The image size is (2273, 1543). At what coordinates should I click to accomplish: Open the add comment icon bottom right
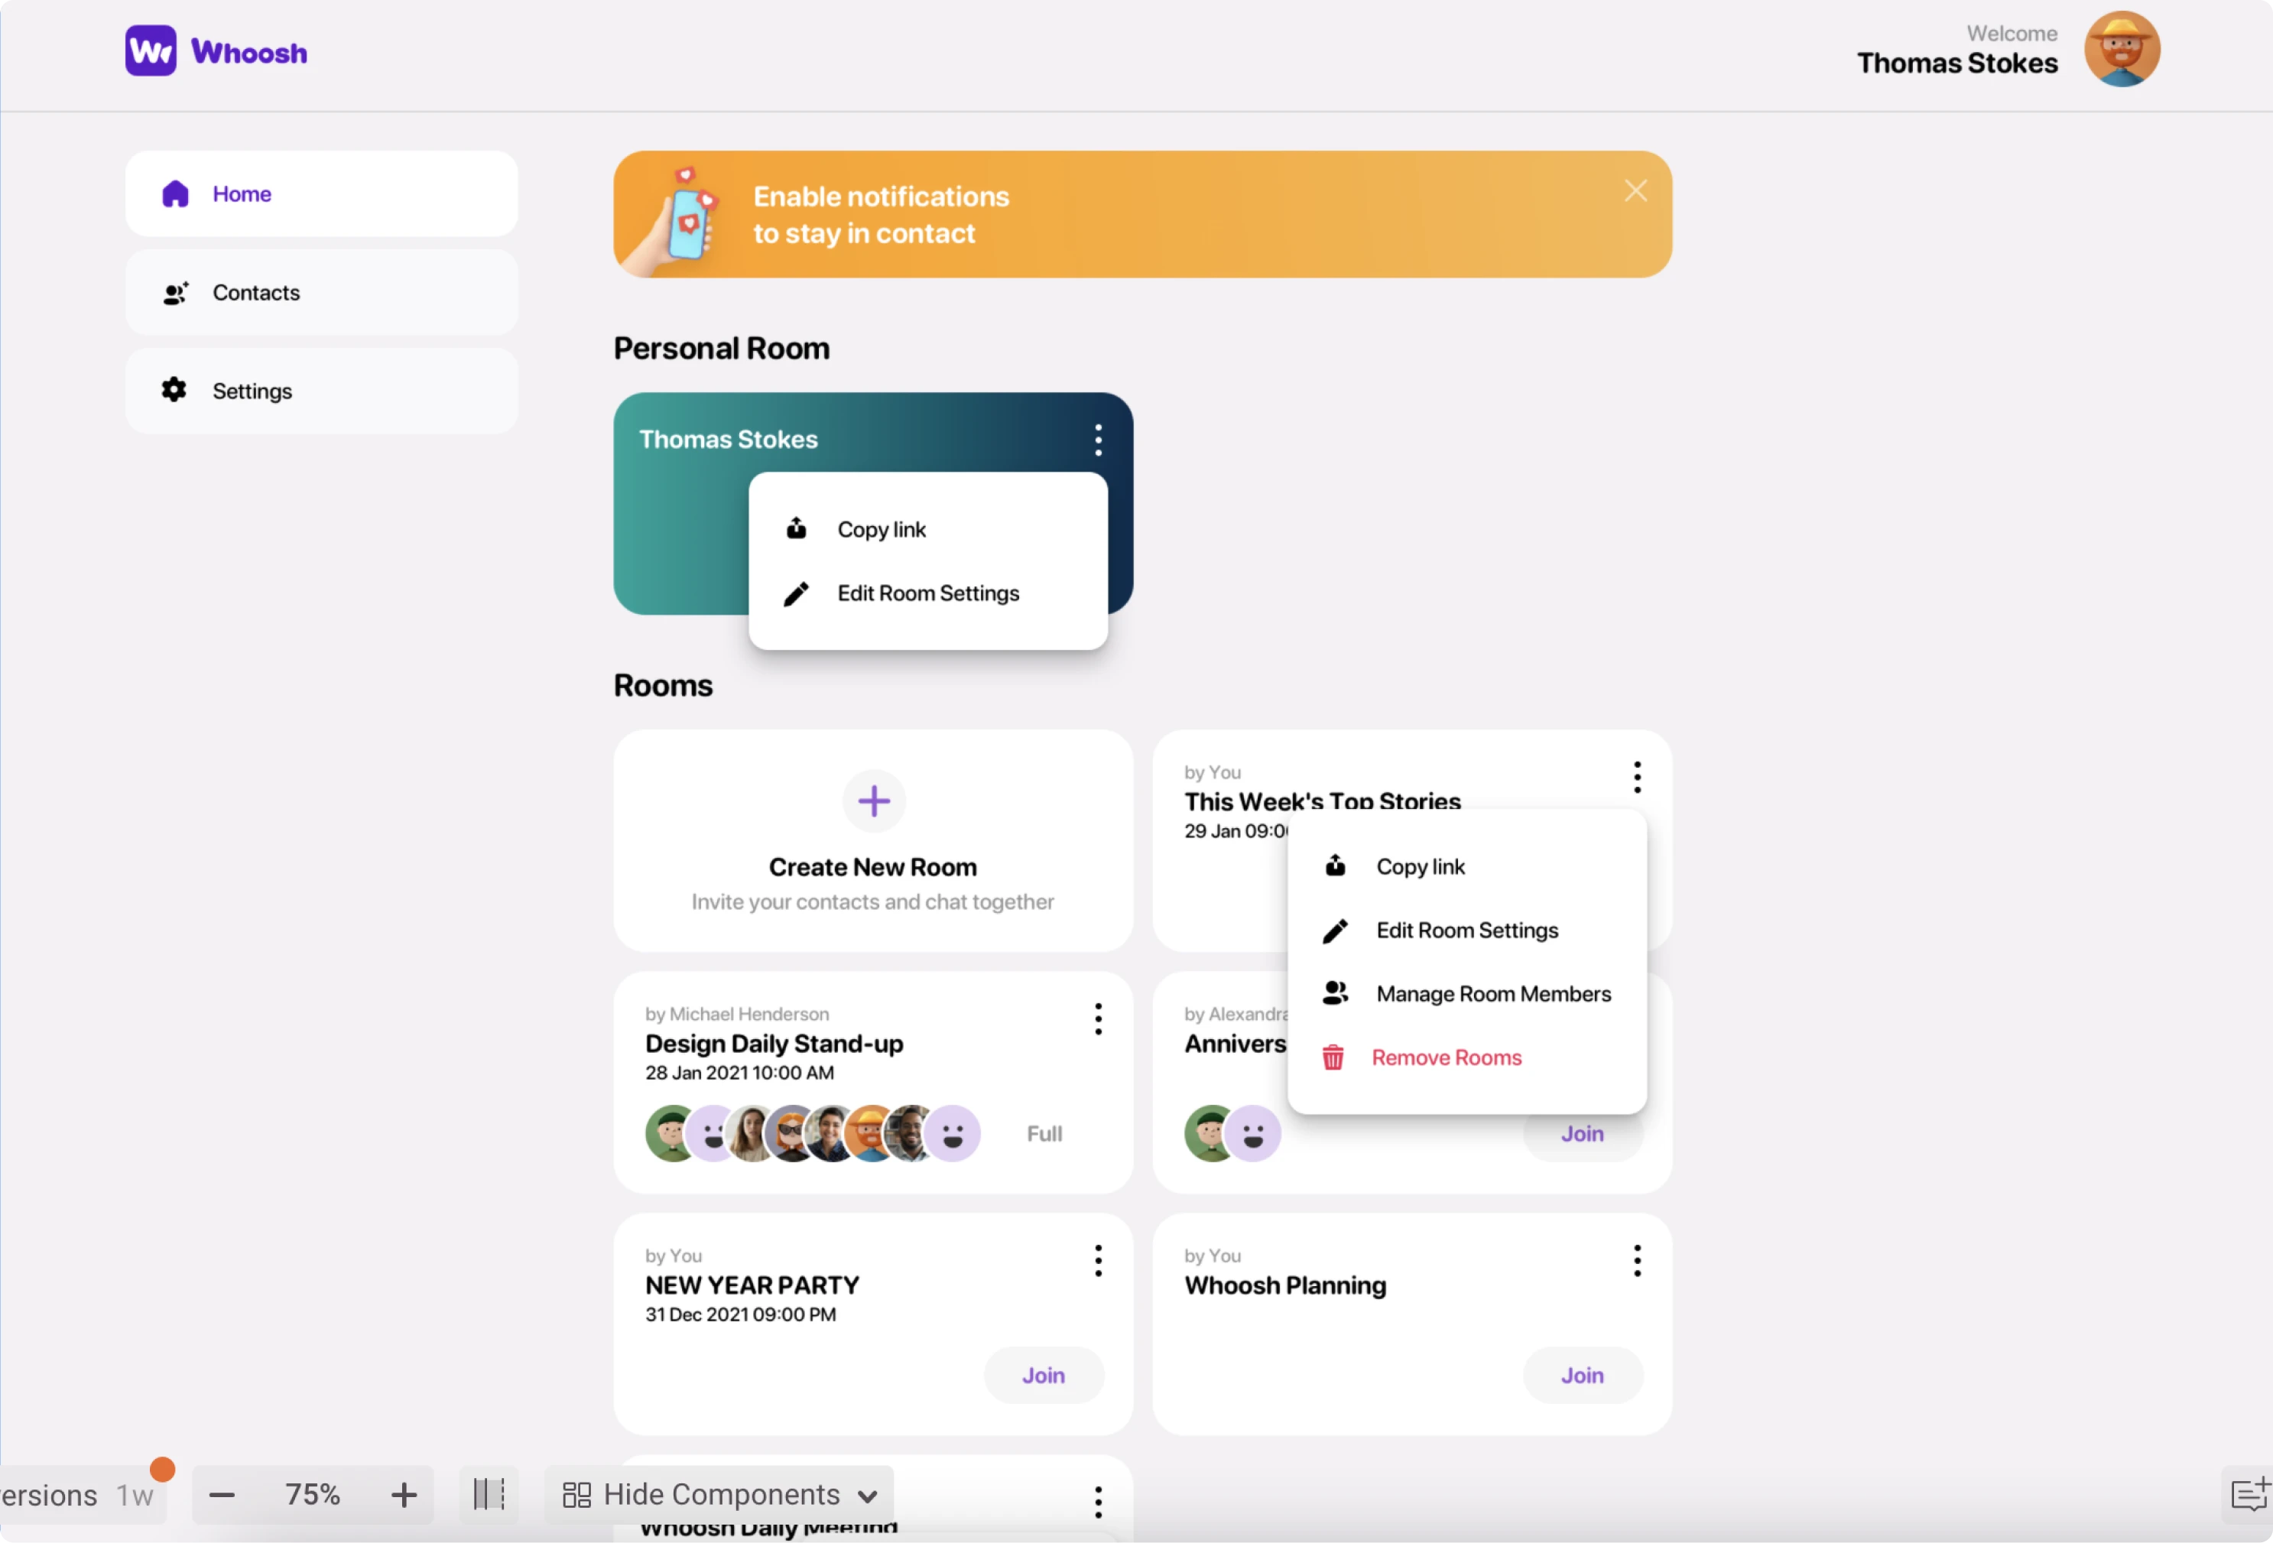click(2248, 1494)
